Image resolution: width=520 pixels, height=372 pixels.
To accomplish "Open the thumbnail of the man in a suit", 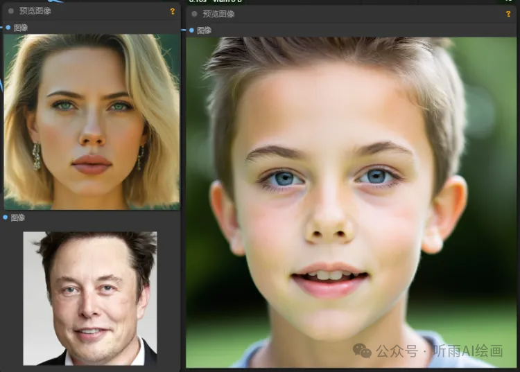I will (x=90, y=299).
